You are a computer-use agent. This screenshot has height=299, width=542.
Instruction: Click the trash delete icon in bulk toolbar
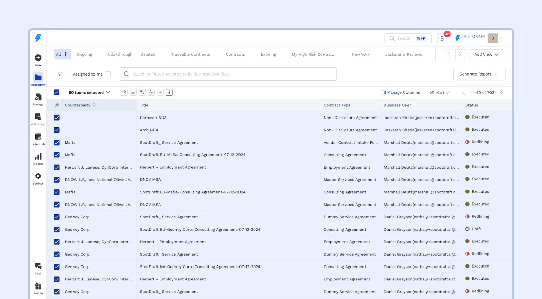tap(124, 92)
